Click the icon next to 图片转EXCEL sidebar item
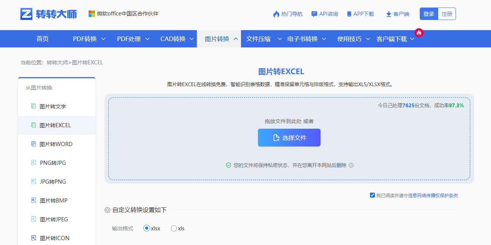This screenshot has height=245, width=491. tap(34, 125)
